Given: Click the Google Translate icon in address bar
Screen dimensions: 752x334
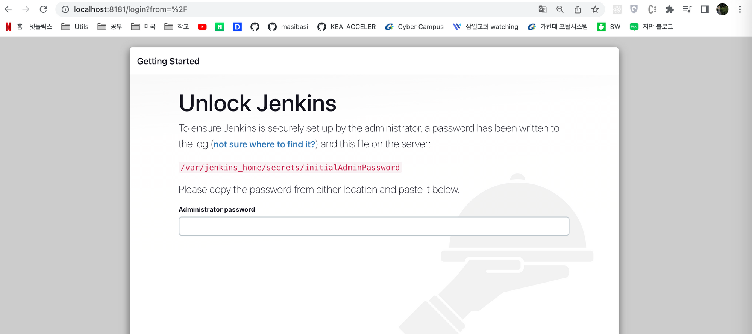Looking at the screenshot, I should 542,9.
